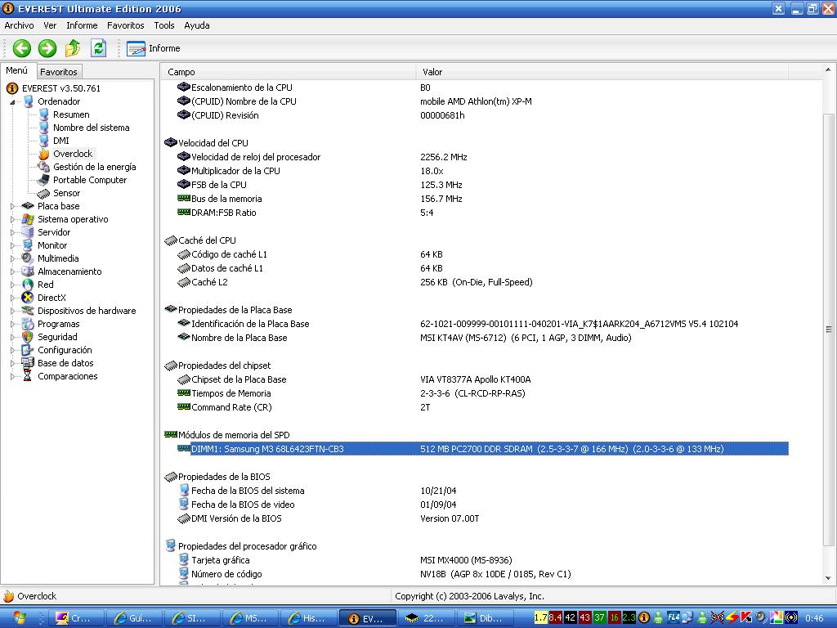This screenshot has height=628, width=837.
Task: Select the DMI tree item
Action: point(60,141)
